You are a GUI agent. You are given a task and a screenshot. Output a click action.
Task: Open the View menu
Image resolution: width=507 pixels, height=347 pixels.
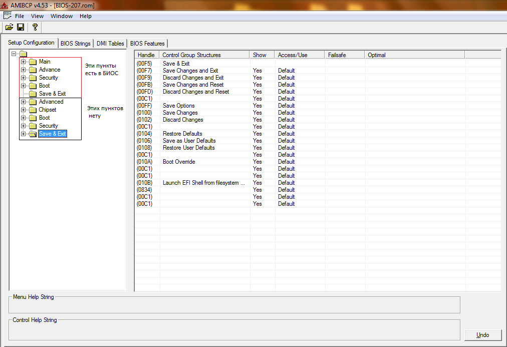37,16
